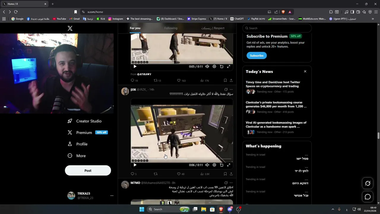
Task: Play the JZK post video
Action: pos(135,165)
